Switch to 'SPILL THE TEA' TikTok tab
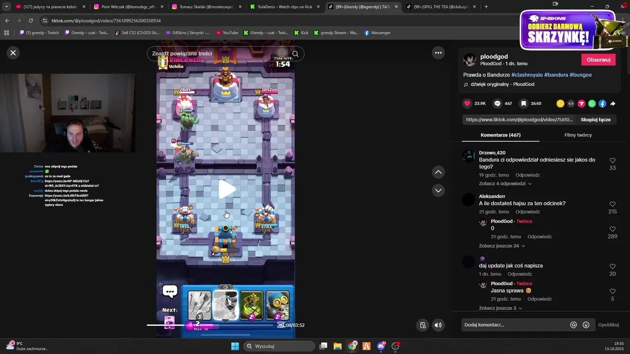 tap(441, 7)
